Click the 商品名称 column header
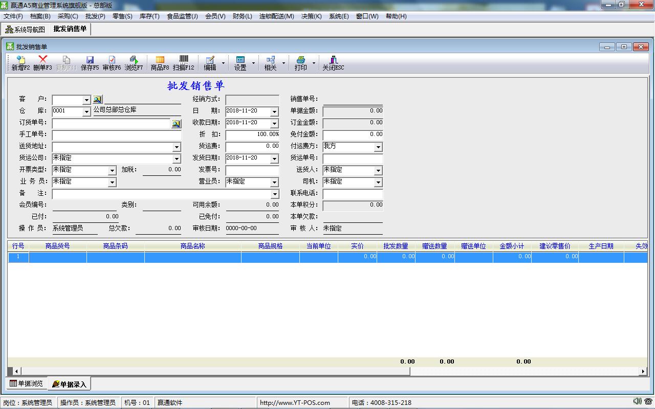Image resolution: width=655 pixels, height=409 pixels. click(192, 246)
